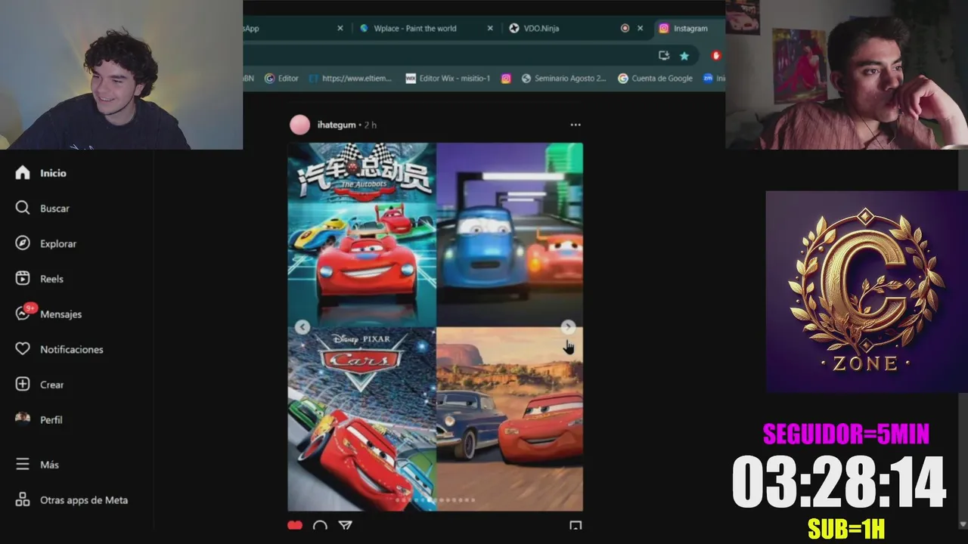
Task: Click the install app icon in address bar
Action: point(664,55)
